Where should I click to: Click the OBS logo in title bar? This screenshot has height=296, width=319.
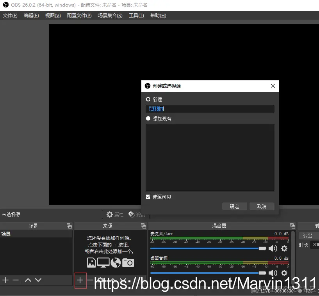6,5
